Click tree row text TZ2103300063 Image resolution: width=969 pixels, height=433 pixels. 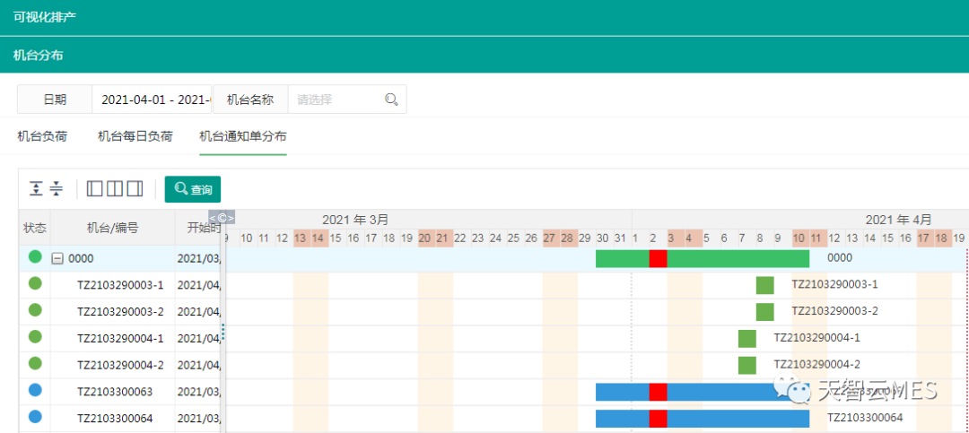pyautogui.click(x=115, y=392)
